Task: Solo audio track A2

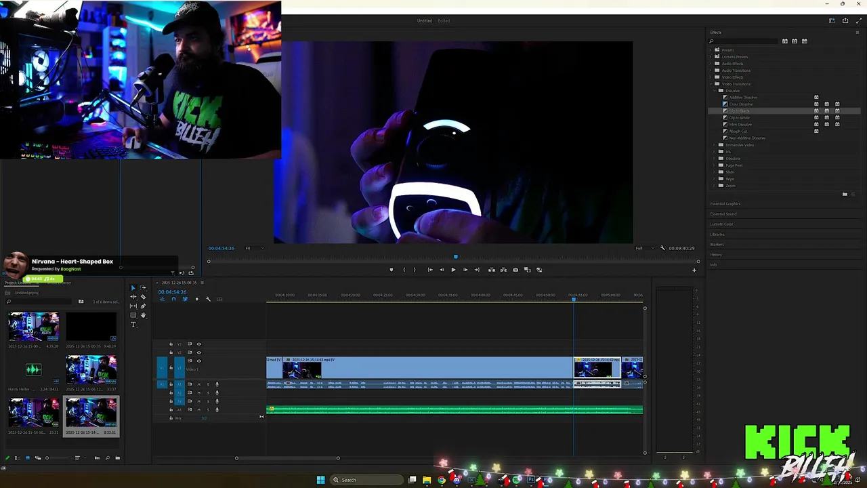Action: tap(208, 392)
